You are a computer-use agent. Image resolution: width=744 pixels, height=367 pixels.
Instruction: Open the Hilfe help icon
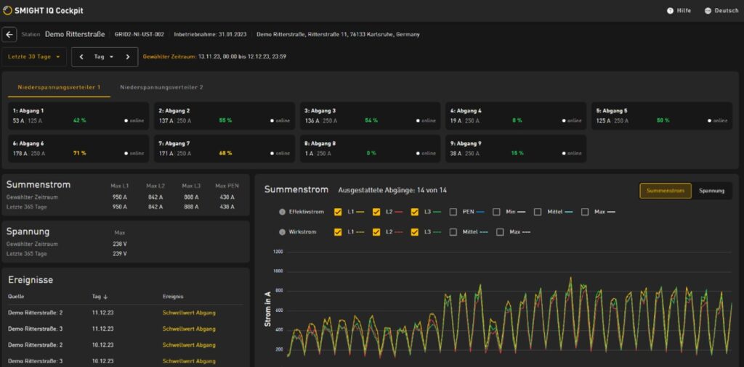click(670, 11)
